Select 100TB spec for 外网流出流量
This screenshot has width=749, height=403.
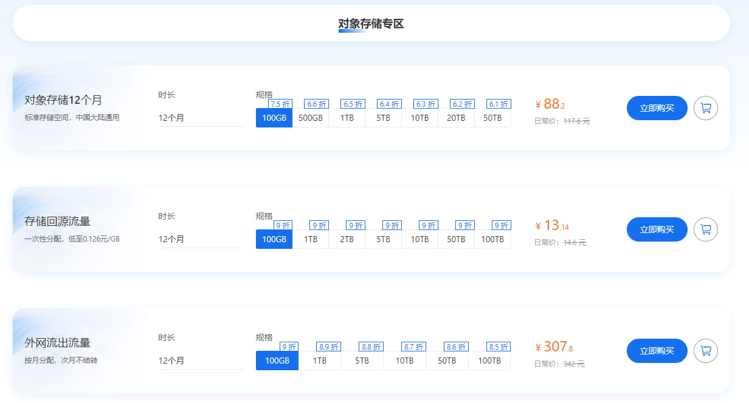(x=490, y=361)
